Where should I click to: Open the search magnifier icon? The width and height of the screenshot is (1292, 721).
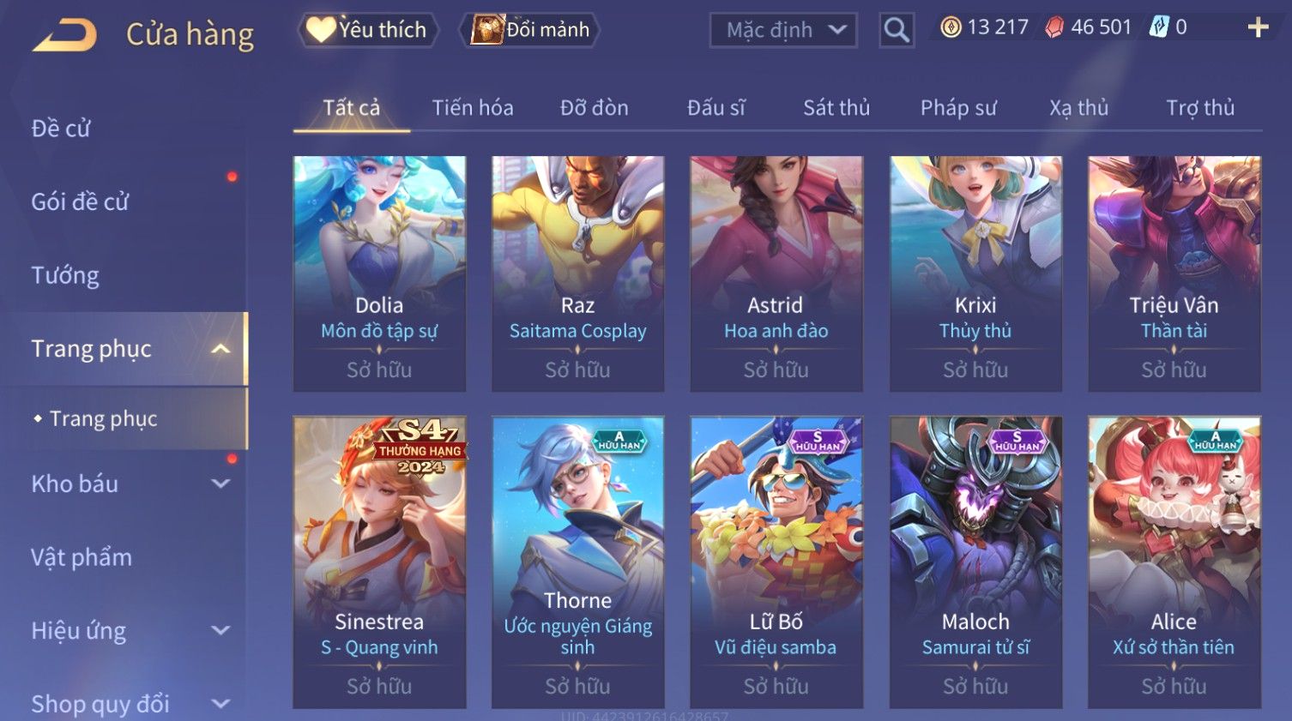tap(896, 30)
